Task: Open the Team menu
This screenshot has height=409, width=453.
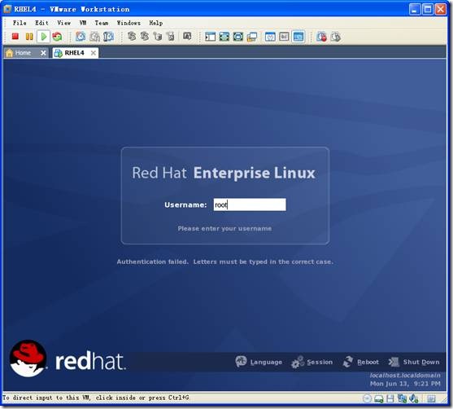Action: (102, 23)
